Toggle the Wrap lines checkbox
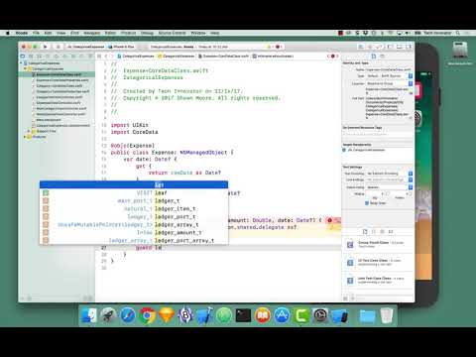The height and width of the screenshot is (357, 476). [367, 203]
